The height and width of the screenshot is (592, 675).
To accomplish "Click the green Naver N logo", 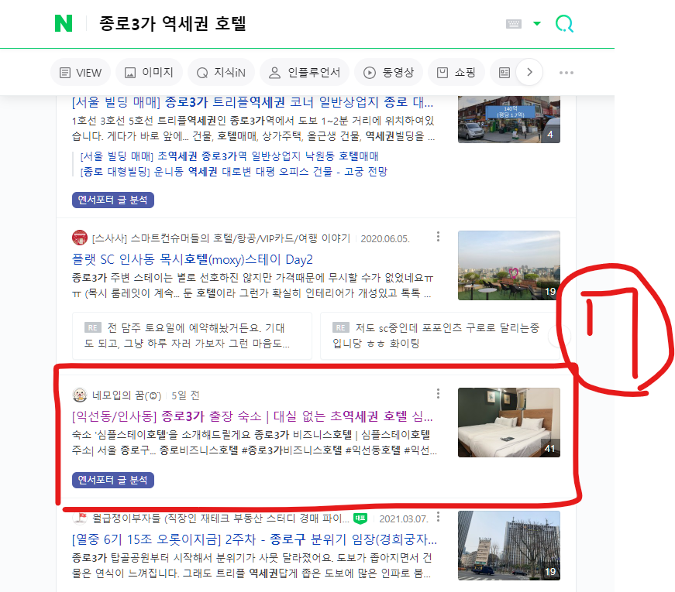I will (x=64, y=23).
